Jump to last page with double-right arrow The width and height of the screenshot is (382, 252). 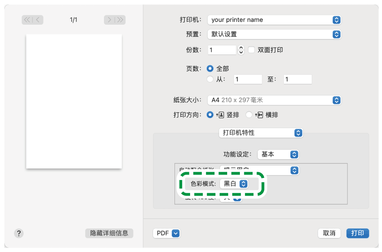[x=120, y=20]
